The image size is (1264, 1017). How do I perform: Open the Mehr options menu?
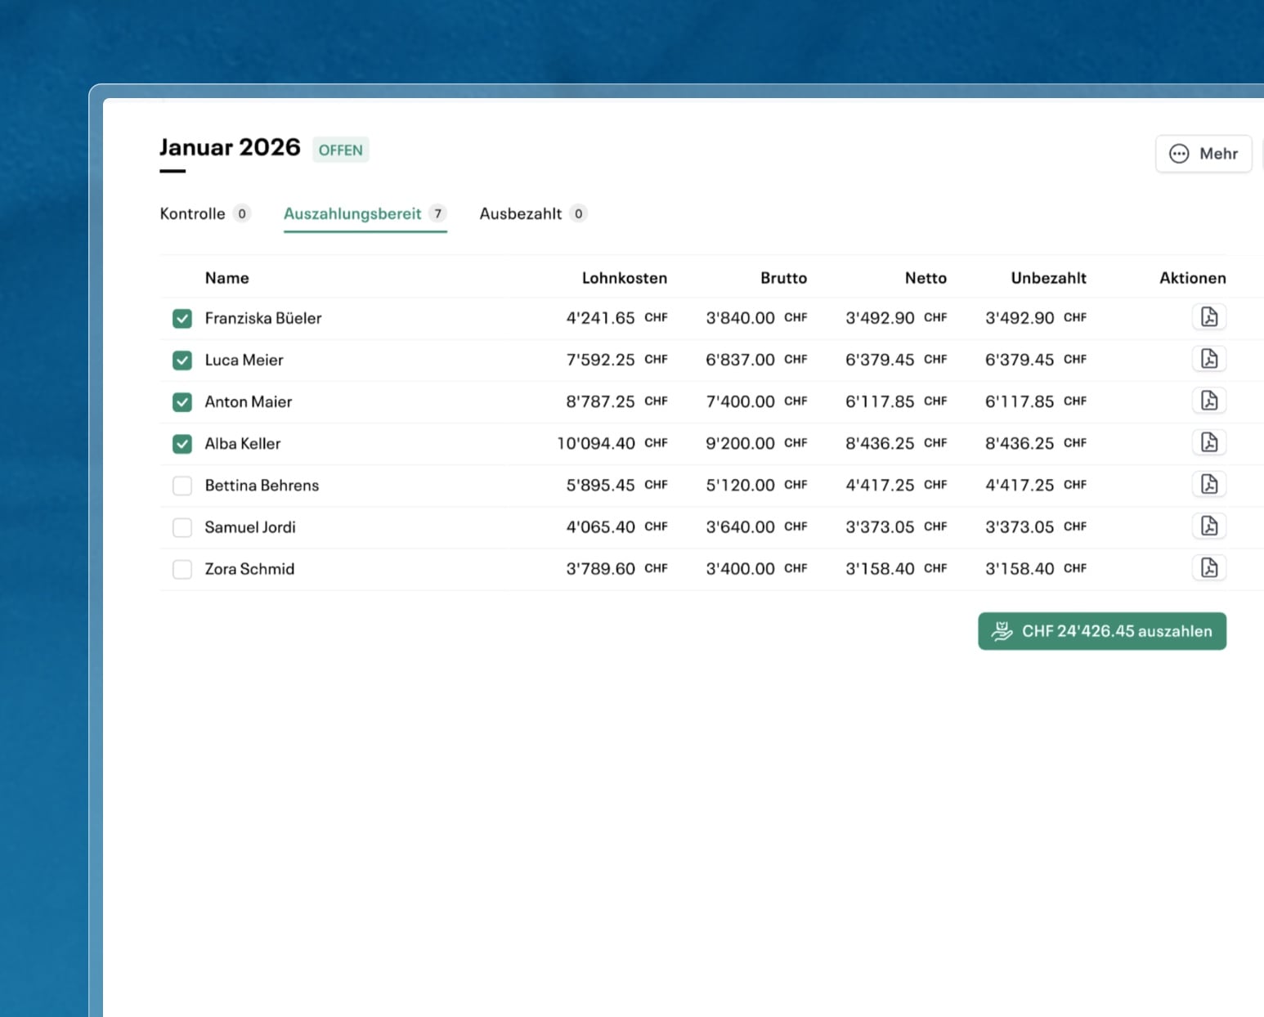click(1203, 154)
